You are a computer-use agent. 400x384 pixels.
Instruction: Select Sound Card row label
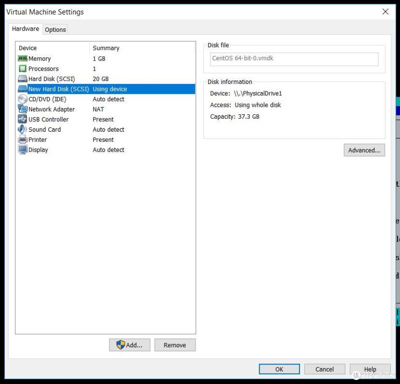pos(45,129)
